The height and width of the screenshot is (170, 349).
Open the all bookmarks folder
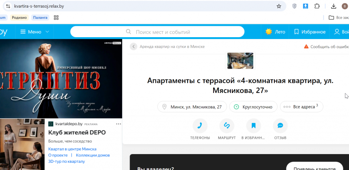click(339, 18)
